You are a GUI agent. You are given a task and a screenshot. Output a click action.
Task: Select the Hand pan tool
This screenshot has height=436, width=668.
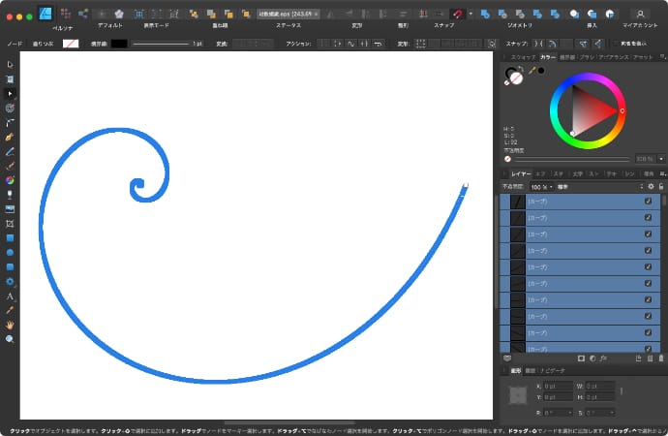tap(10, 325)
